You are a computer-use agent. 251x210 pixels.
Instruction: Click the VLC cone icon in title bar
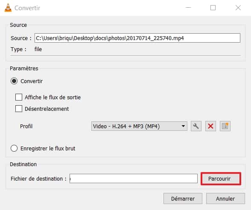(x=8, y=8)
